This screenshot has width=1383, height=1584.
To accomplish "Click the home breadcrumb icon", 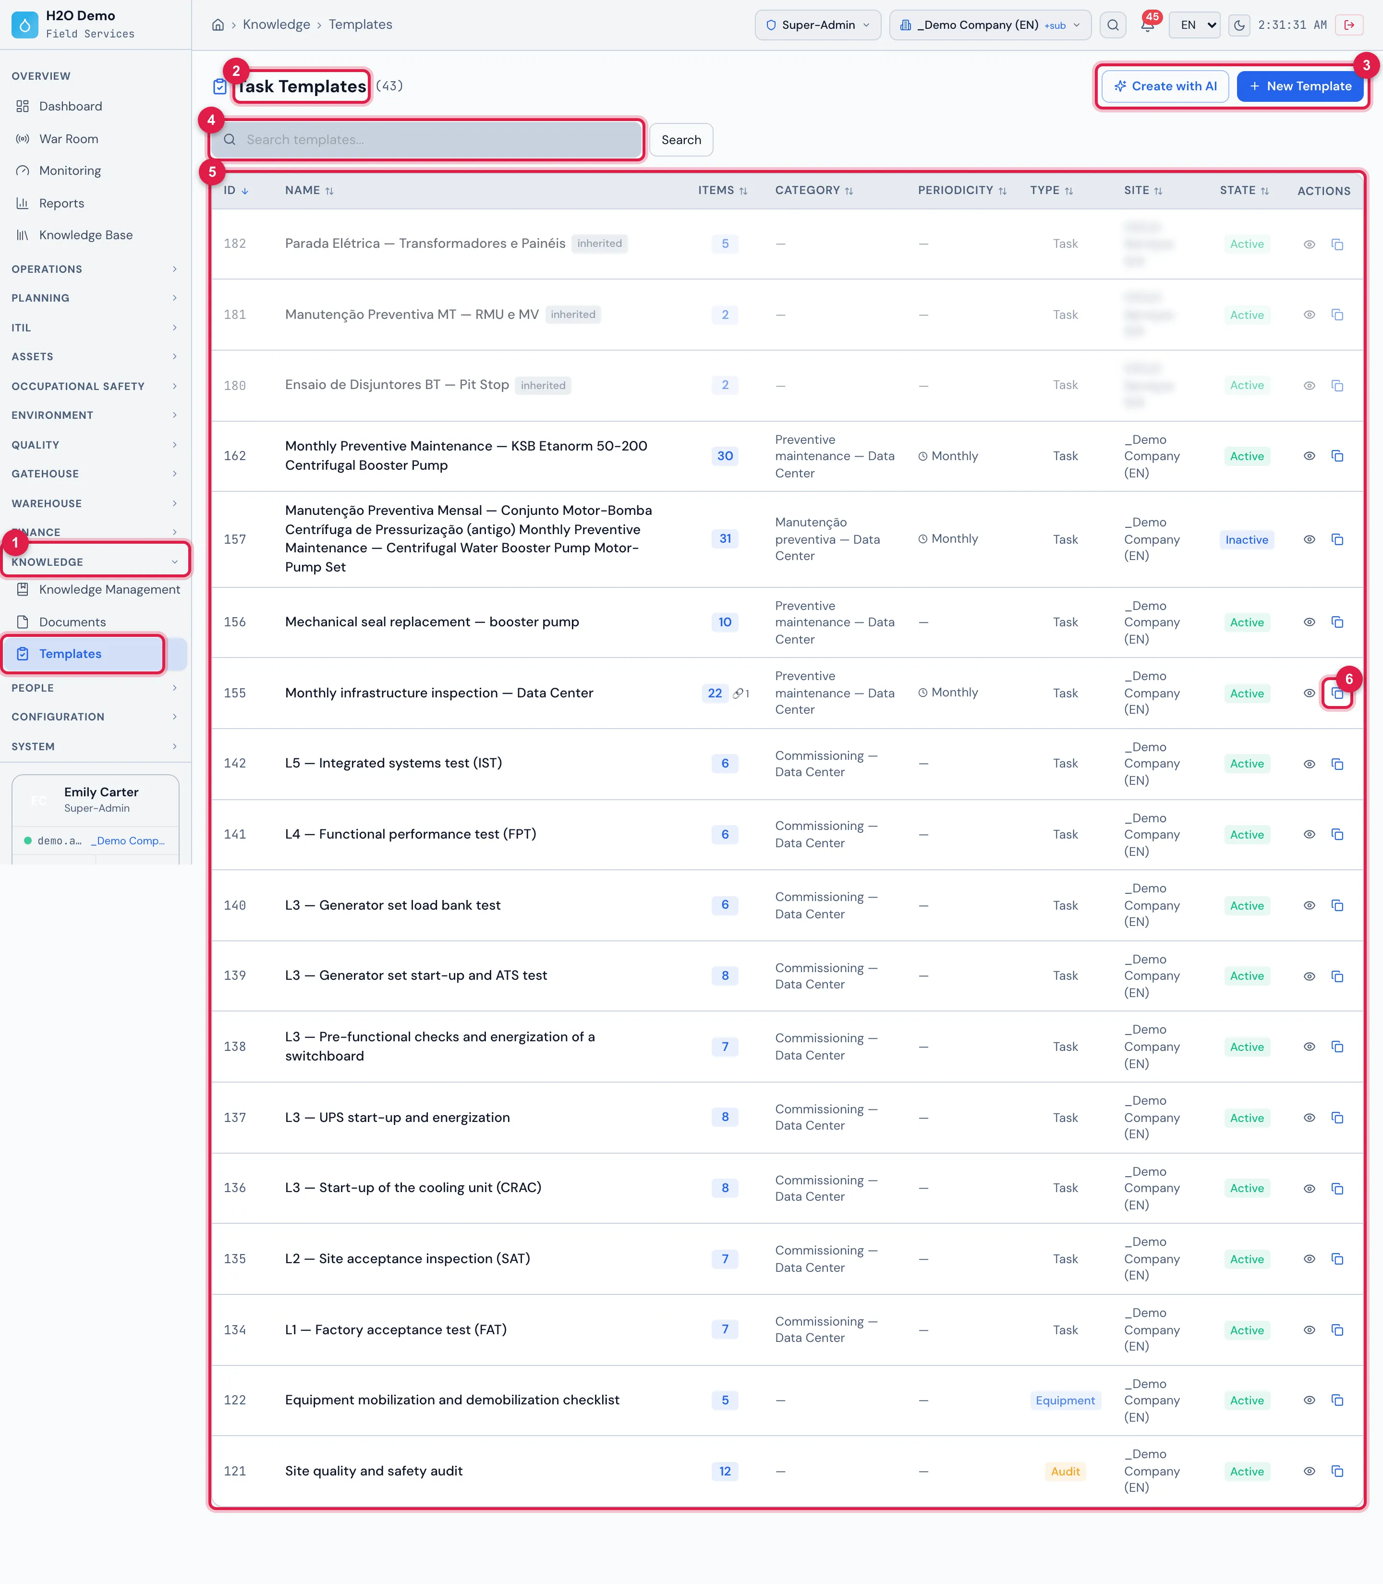I will 218,24.
